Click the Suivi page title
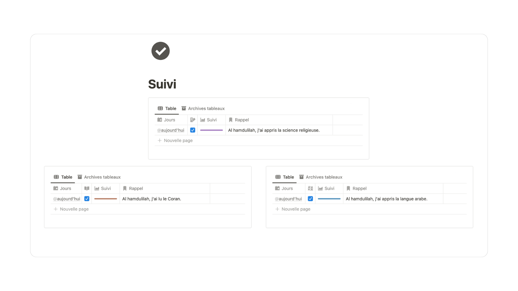The width and height of the screenshot is (518, 291). coord(162,84)
